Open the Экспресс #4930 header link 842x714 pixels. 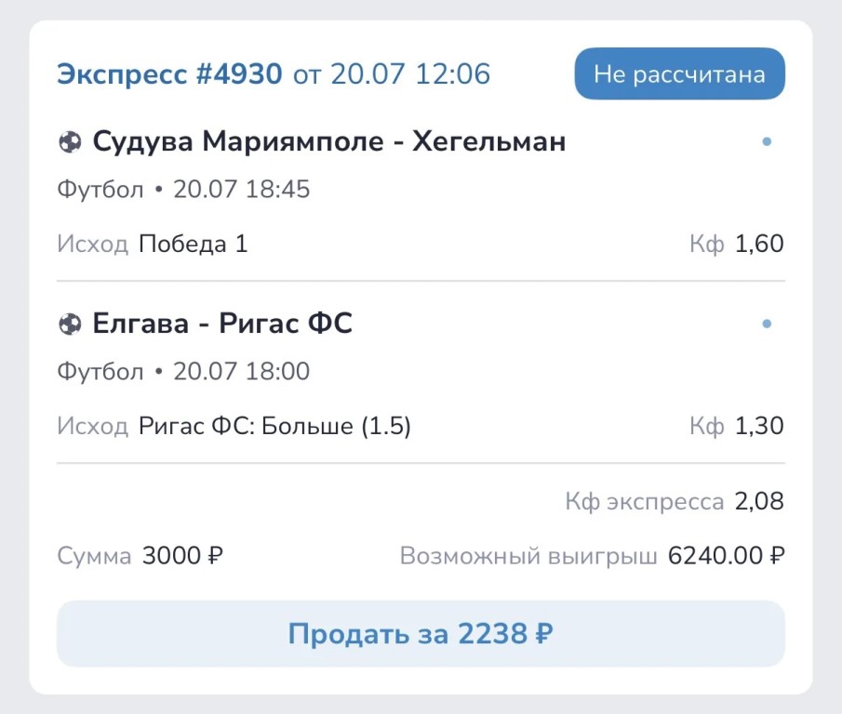click(x=169, y=73)
